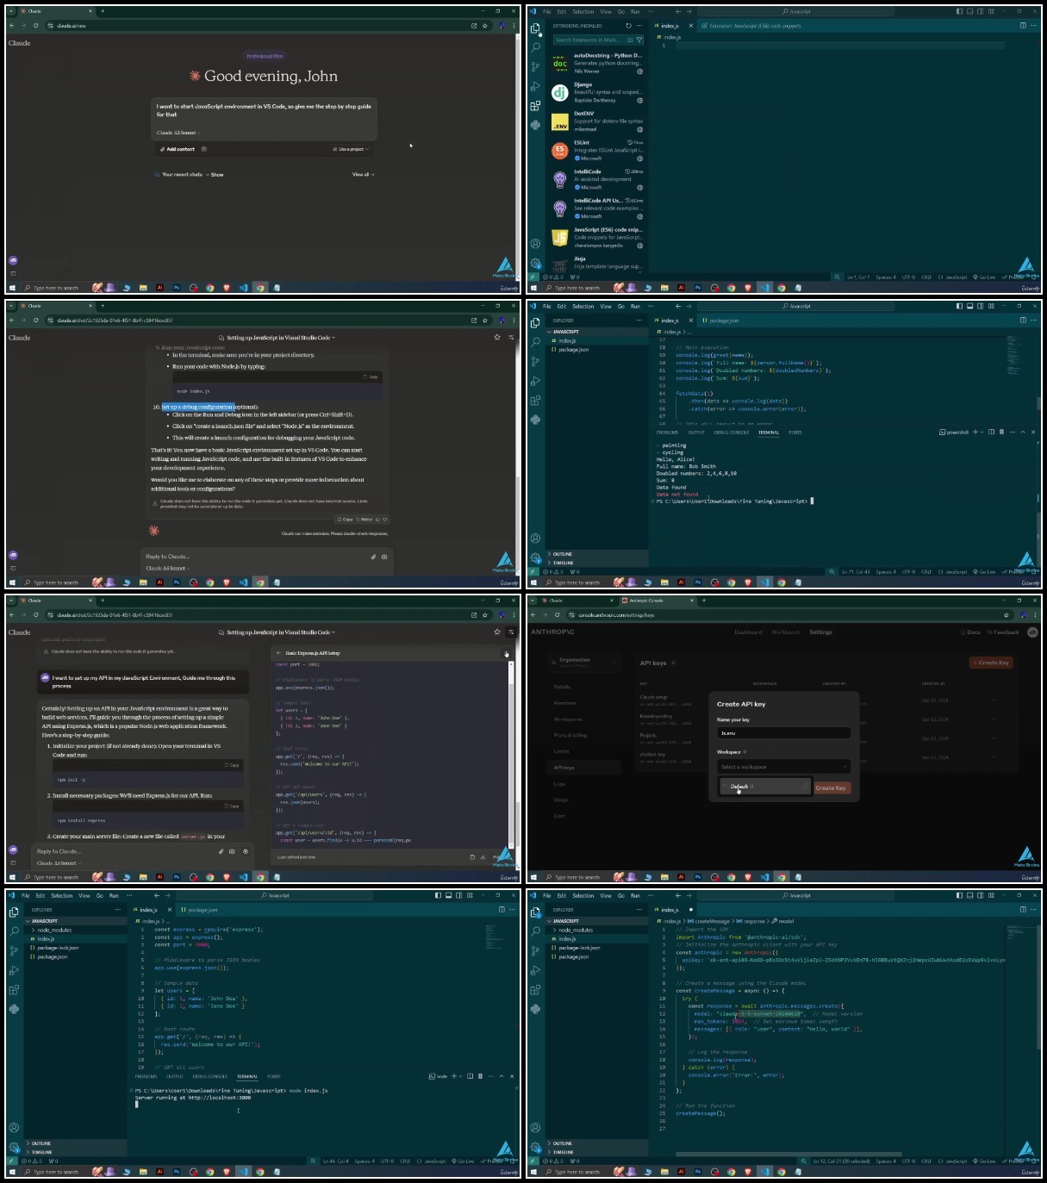Open 'Use a project' dropdown on Claude home
This screenshot has width=1047, height=1183.
pos(351,149)
